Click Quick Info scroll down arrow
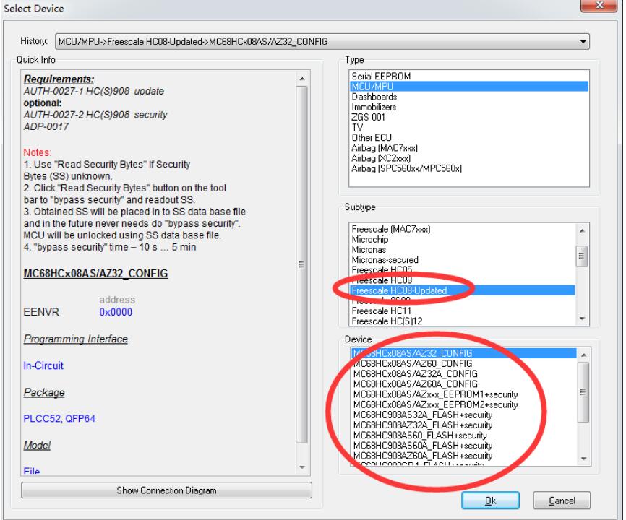Screen dimensions: 626x520 tap(302, 467)
